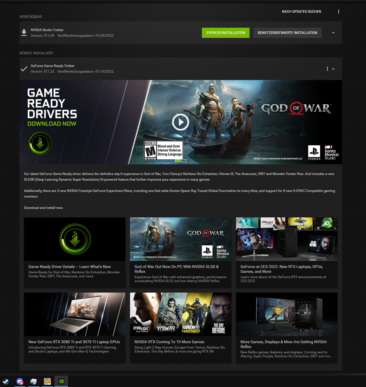Image resolution: width=366 pixels, height=387 pixels.
Task: Click the Santa Monica Studio logo on the banner
Action: 331,153
